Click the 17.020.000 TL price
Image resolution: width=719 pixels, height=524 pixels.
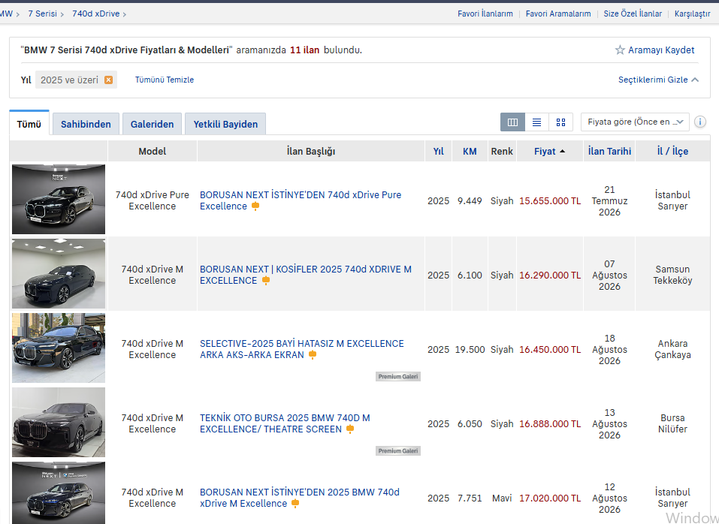point(550,498)
